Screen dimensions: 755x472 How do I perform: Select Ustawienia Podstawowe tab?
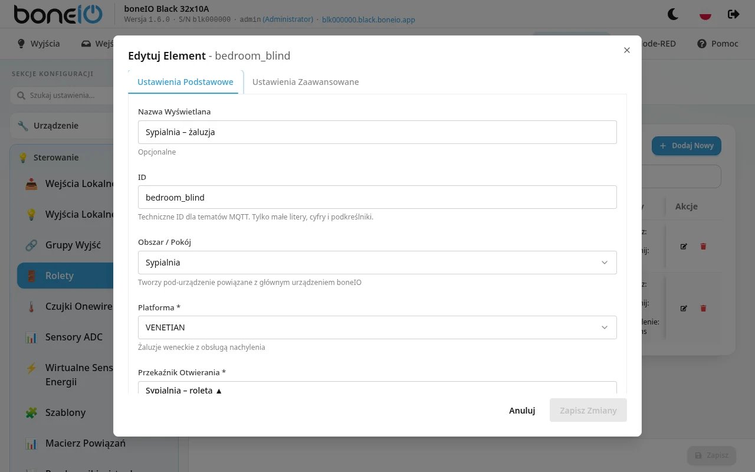pyautogui.click(x=185, y=82)
